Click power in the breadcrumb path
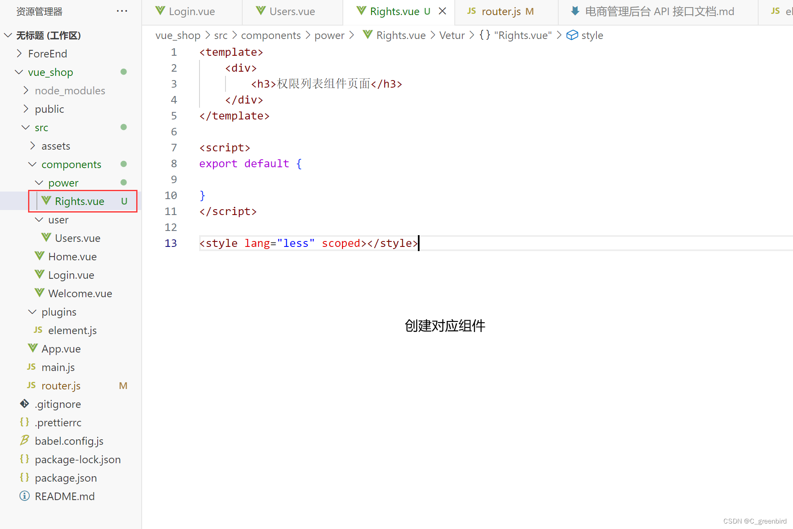The height and width of the screenshot is (529, 793). [x=329, y=36]
